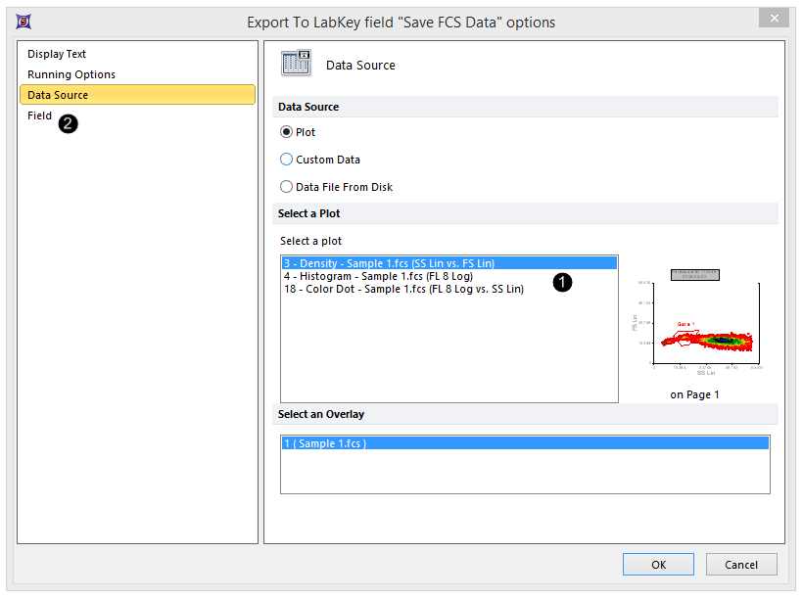
Task: Click the Data Source header icon
Action: pos(296,65)
